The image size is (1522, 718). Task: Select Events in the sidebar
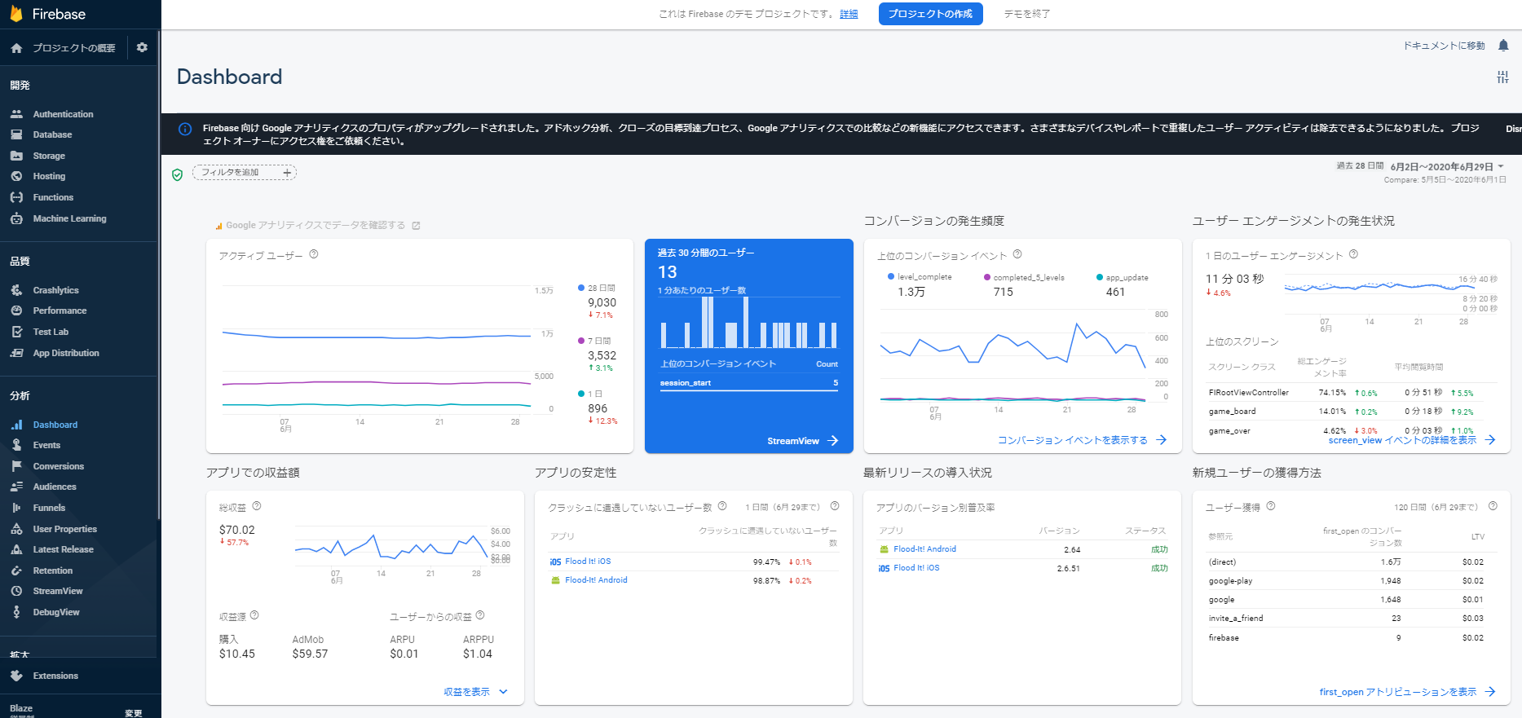46,445
